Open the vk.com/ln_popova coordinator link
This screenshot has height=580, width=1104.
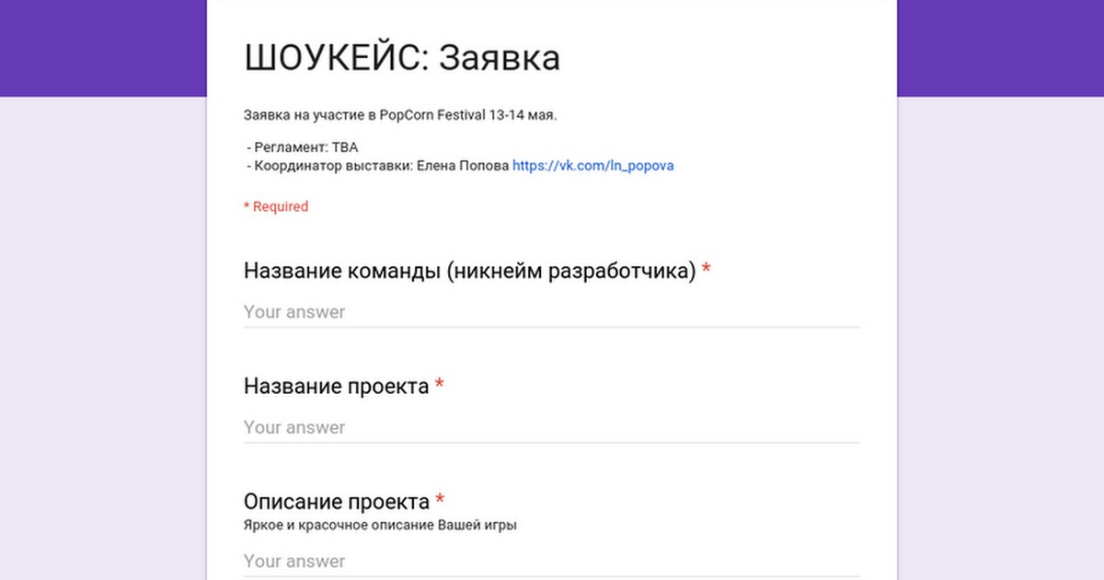point(592,166)
